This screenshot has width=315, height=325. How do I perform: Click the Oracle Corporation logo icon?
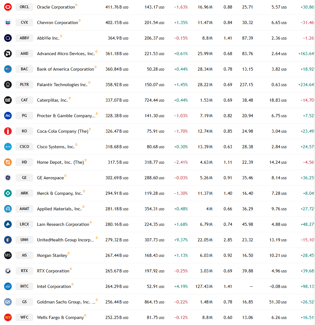point(8,7)
